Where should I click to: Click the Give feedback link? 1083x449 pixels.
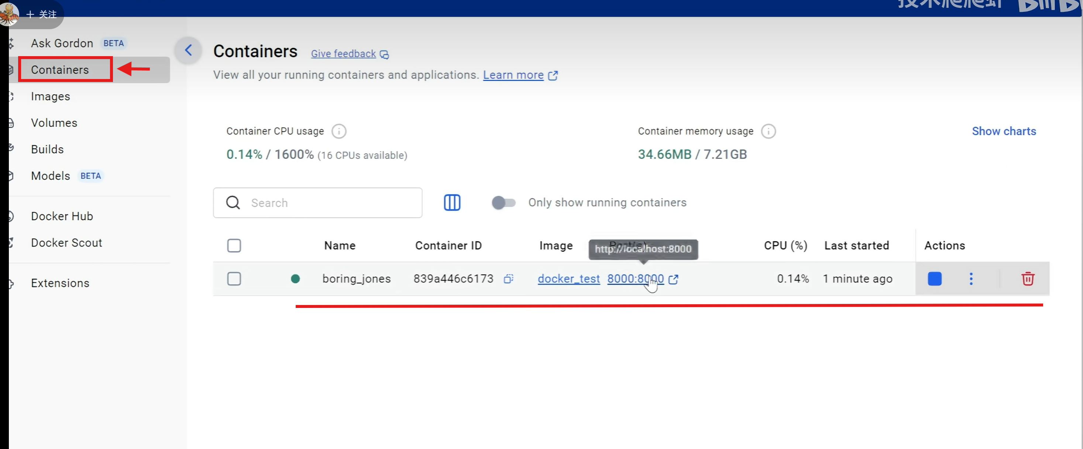coord(343,54)
